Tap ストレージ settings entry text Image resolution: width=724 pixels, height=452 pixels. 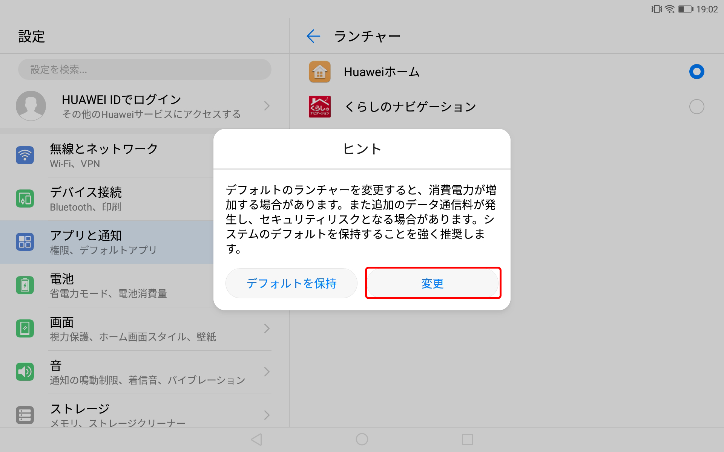pyautogui.click(x=80, y=408)
